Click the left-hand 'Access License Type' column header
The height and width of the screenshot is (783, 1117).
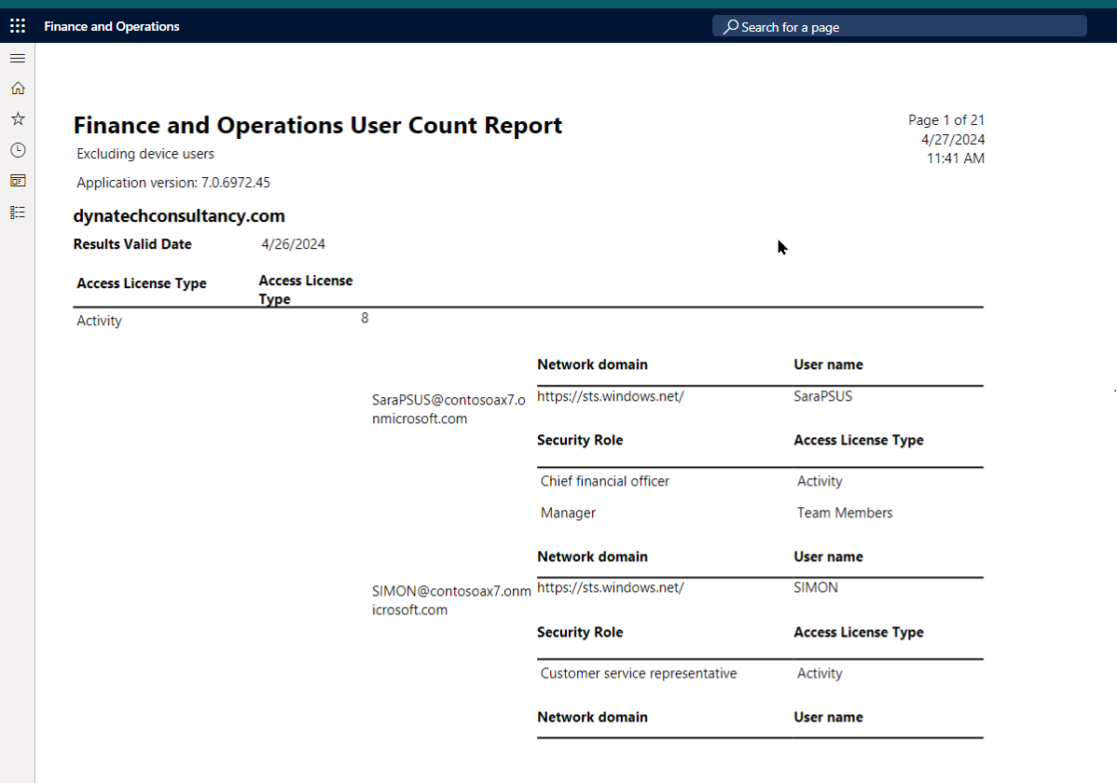coord(142,283)
